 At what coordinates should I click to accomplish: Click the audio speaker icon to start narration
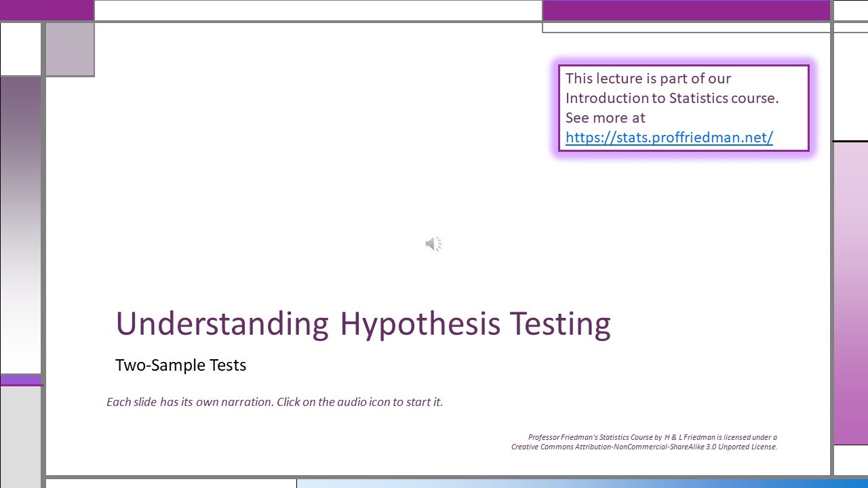[434, 244]
